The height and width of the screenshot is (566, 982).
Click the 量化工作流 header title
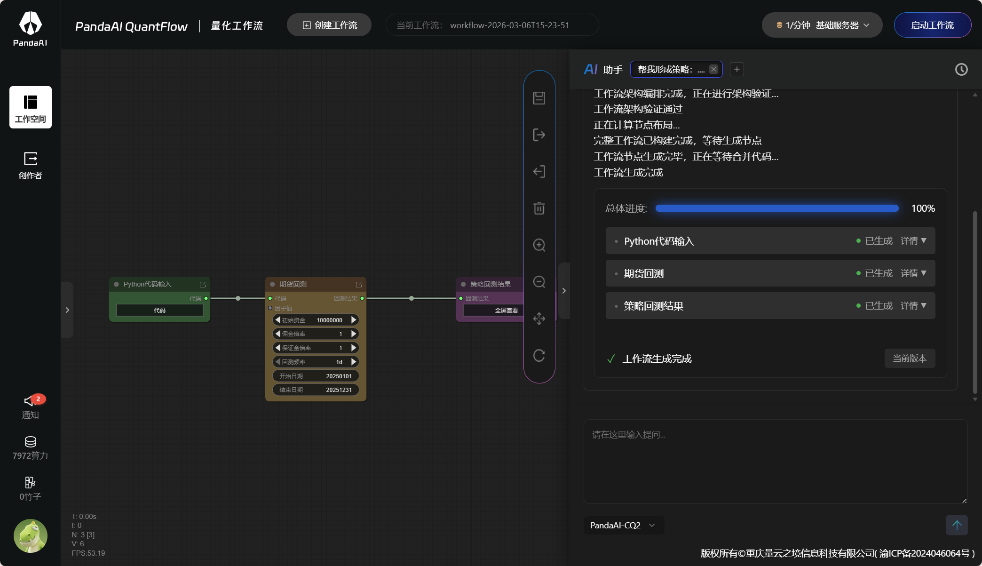point(237,26)
